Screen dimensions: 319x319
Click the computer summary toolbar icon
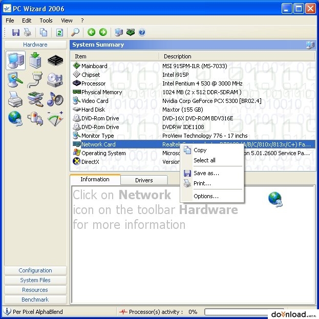[119, 32]
